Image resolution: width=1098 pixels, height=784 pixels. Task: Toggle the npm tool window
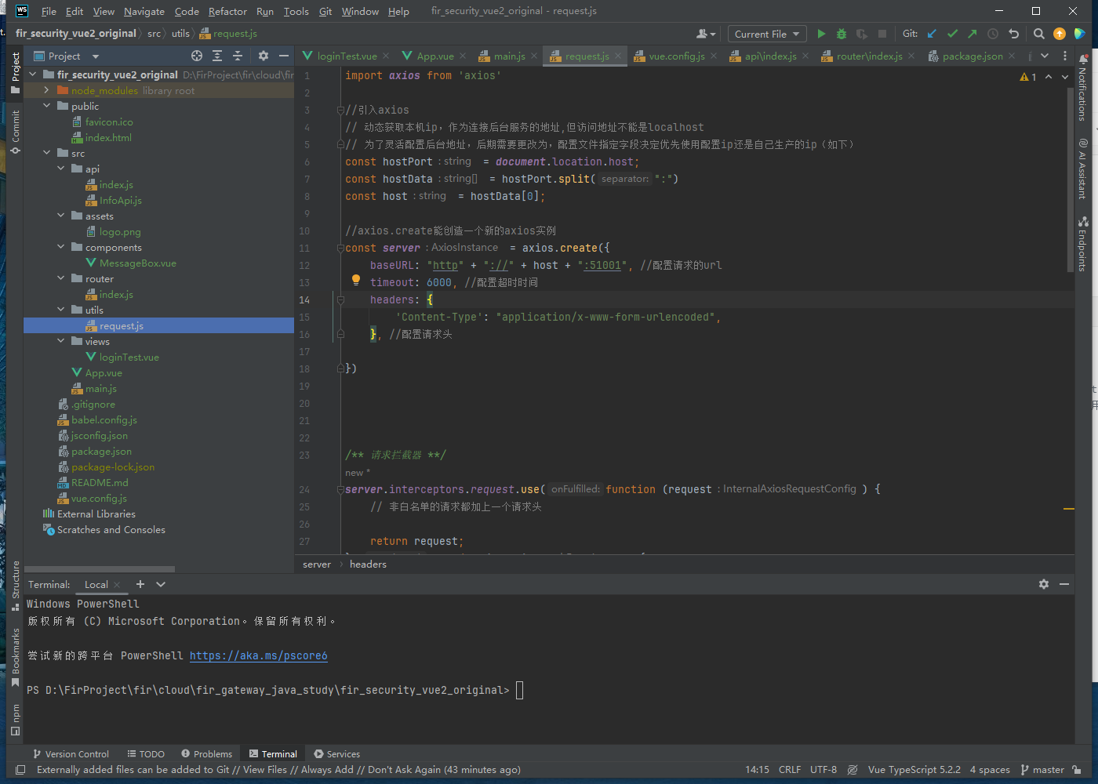tap(15, 720)
